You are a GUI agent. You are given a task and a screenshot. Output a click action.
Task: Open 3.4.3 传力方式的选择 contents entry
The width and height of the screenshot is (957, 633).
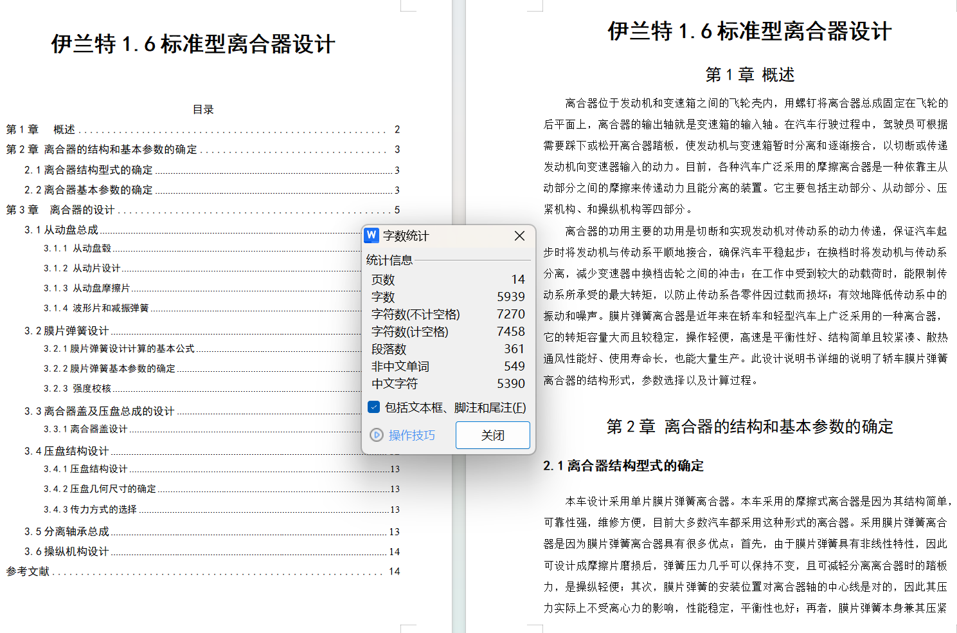click(x=90, y=509)
